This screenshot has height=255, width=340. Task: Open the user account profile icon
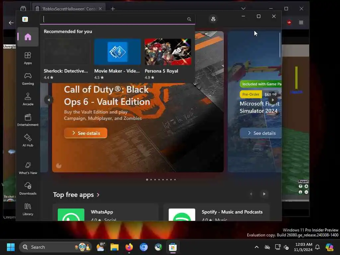pos(213,19)
